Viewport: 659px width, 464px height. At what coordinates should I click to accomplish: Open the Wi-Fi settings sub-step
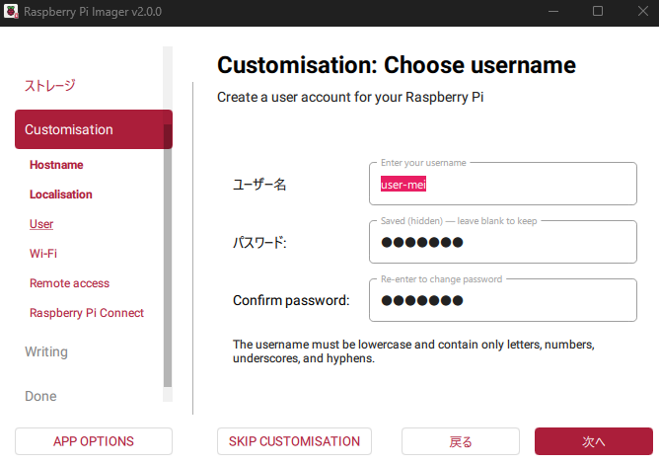[x=43, y=254]
